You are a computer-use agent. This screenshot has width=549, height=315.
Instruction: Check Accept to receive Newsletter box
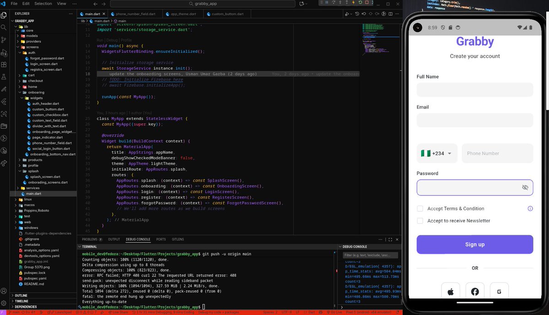pos(420,221)
